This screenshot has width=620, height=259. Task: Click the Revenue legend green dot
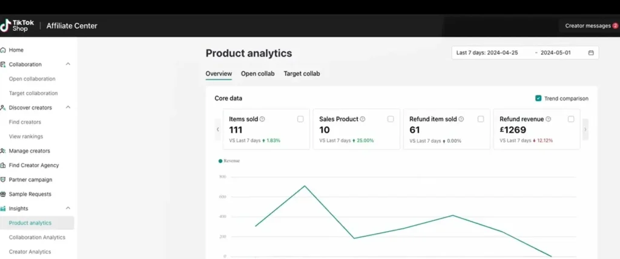tap(220, 161)
